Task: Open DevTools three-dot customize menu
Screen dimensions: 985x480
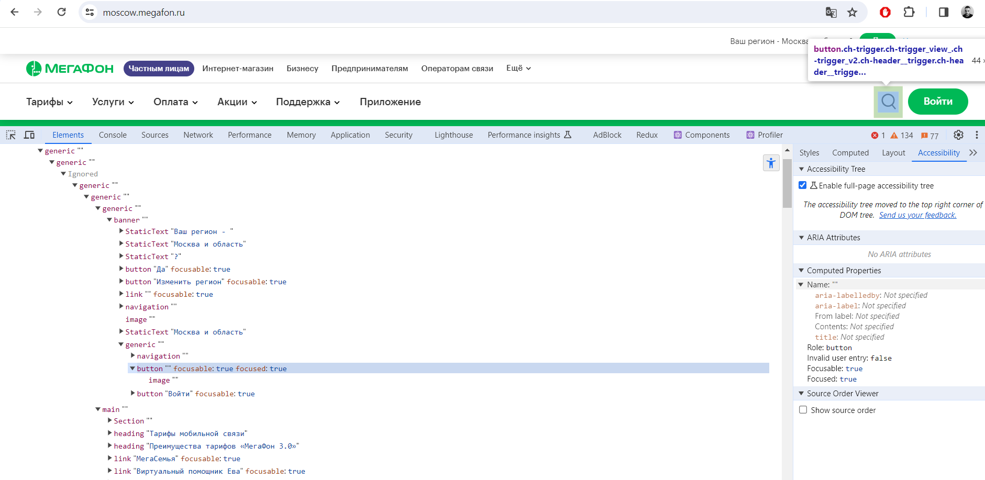Action: [977, 135]
